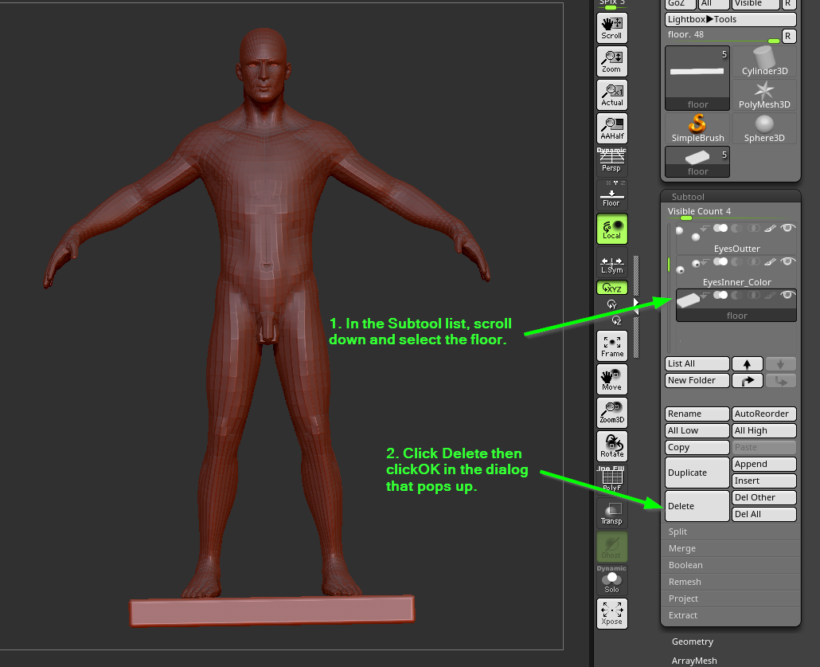Click the select-up arrow beside List All
Screen dimensions: 820x667
point(748,364)
